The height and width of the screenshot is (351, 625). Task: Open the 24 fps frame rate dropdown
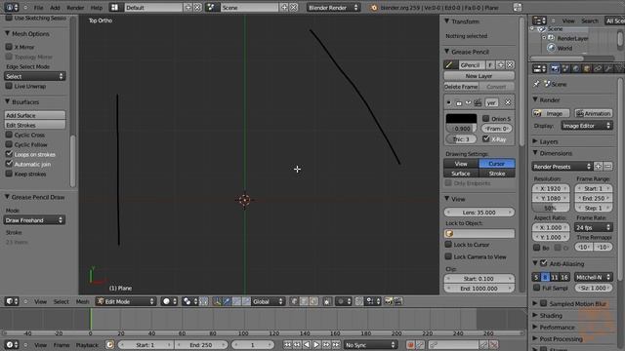tap(594, 227)
